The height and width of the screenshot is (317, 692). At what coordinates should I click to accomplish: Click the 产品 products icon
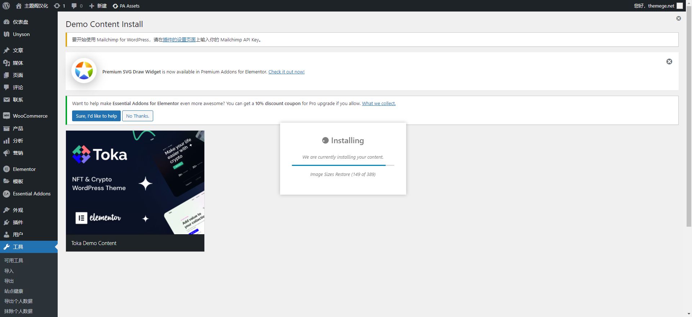point(6,128)
